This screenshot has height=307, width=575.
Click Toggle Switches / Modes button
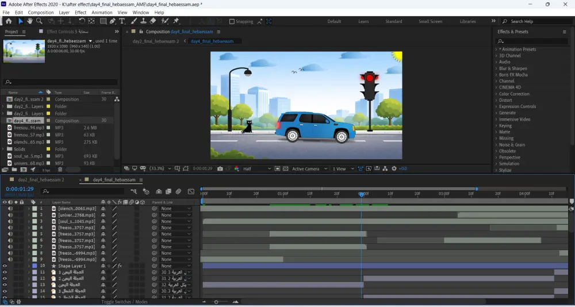point(124,302)
